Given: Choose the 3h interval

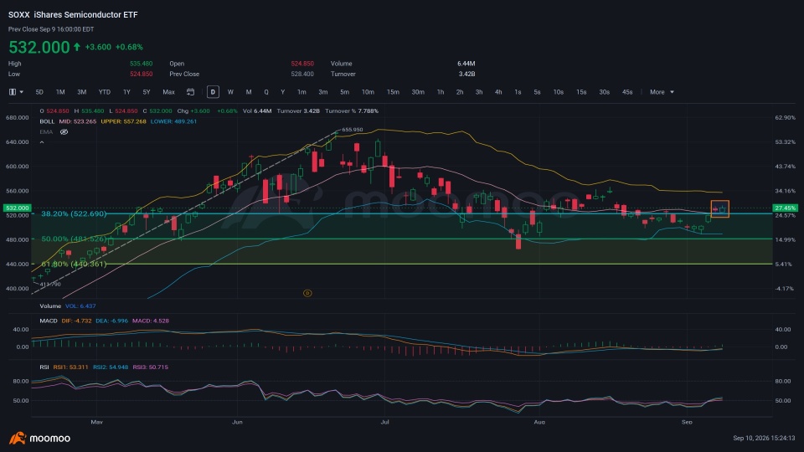Looking at the screenshot, I should pyautogui.click(x=479, y=92).
